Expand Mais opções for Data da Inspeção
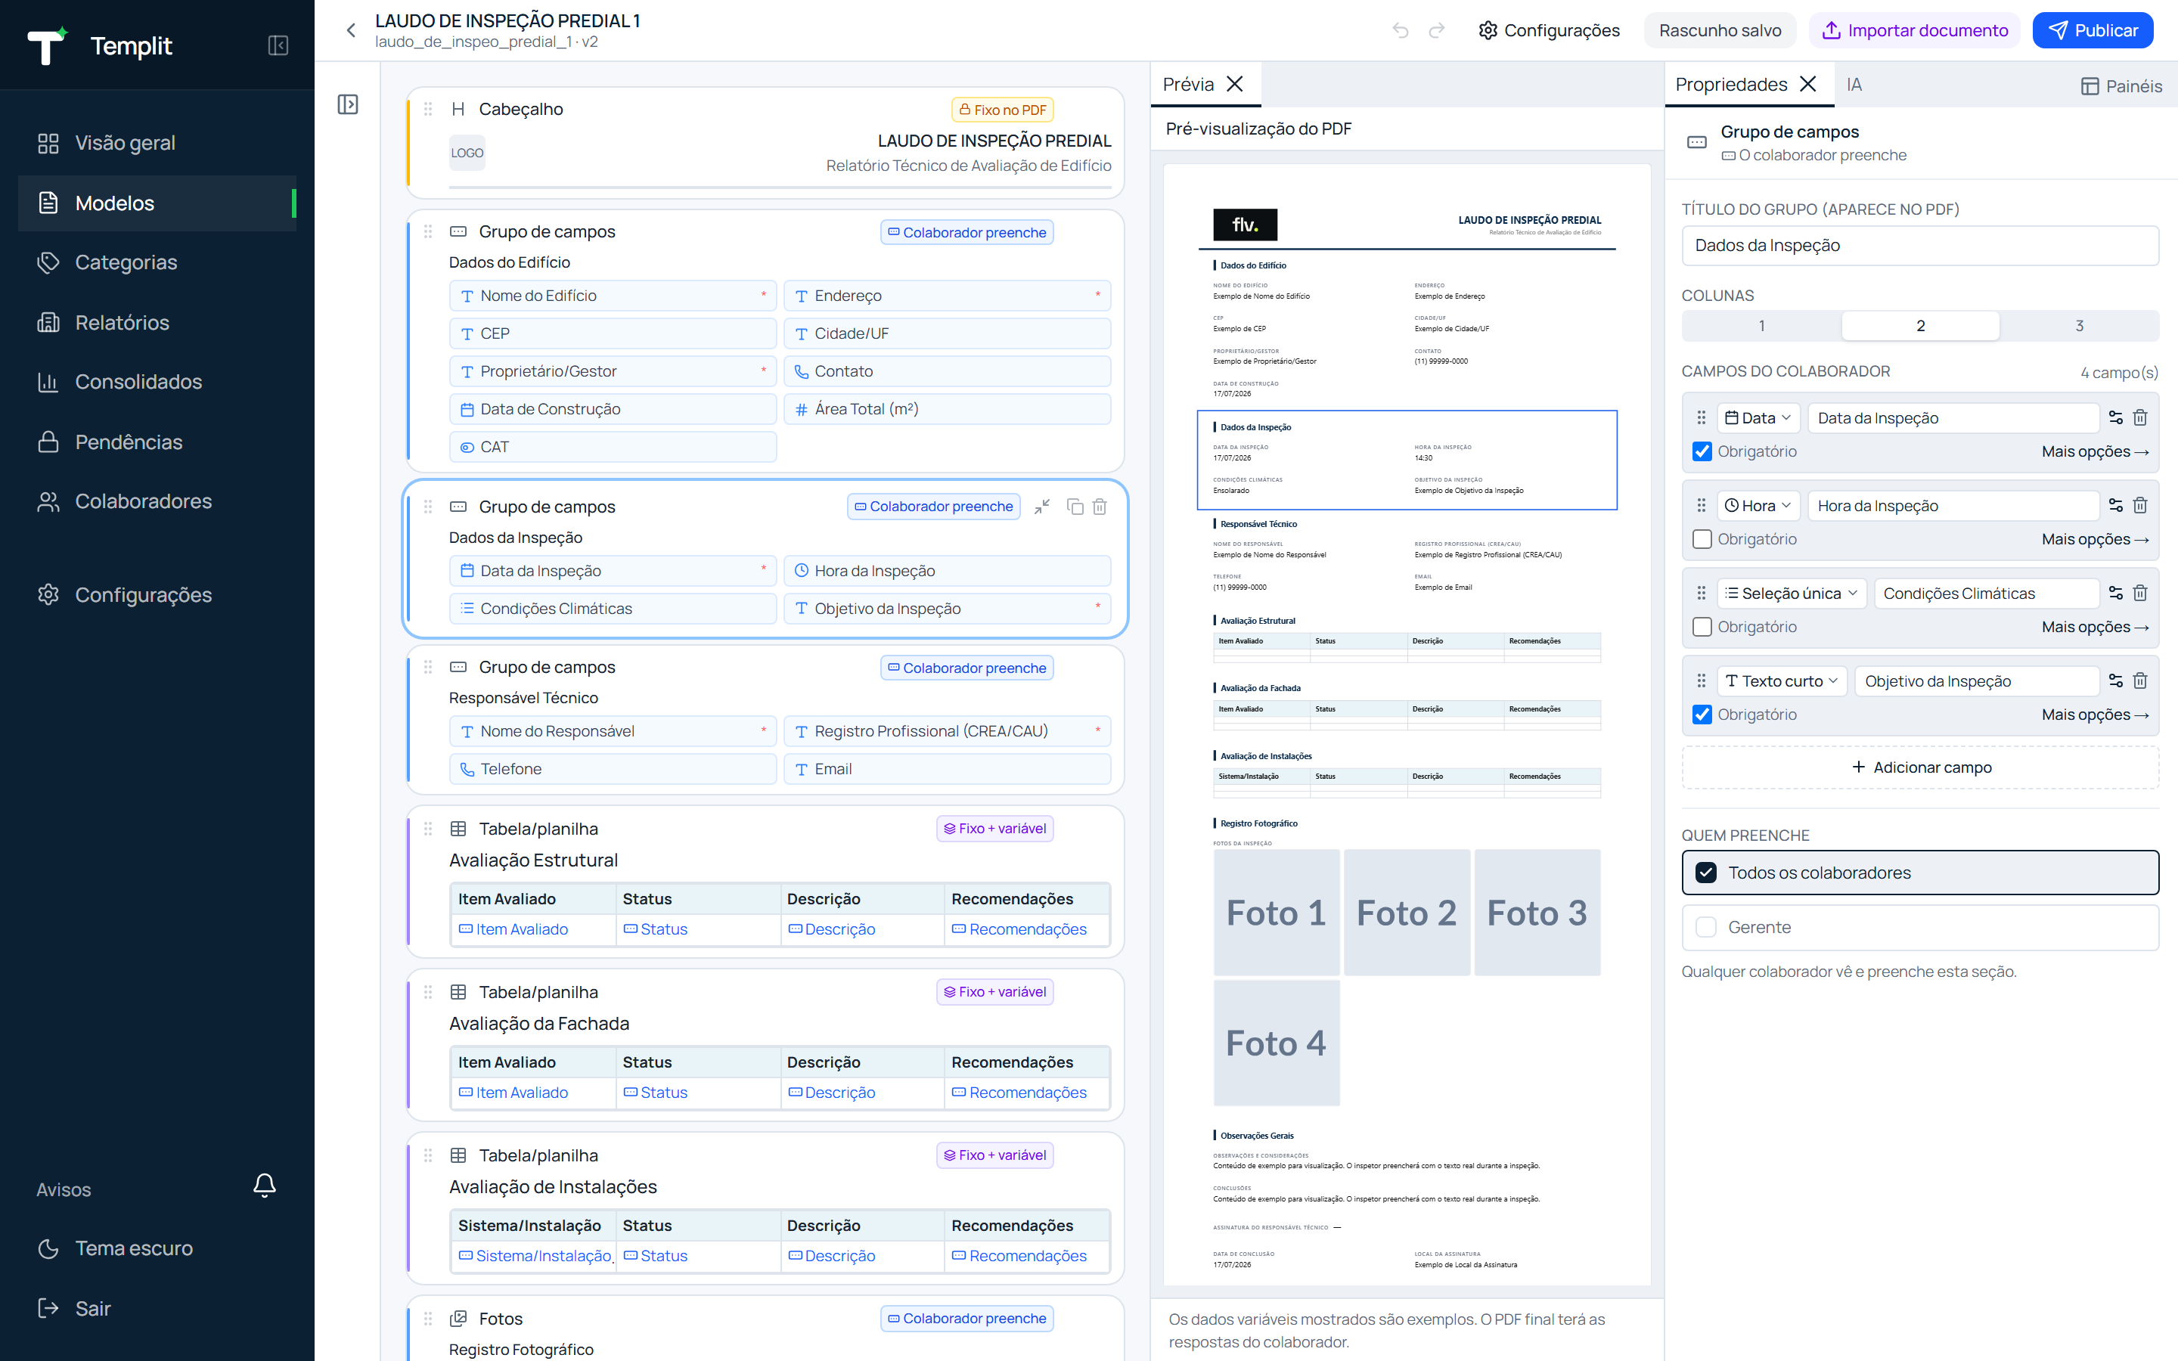The height and width of the screenshot is (1361, 2178). tap(2096, 452)
